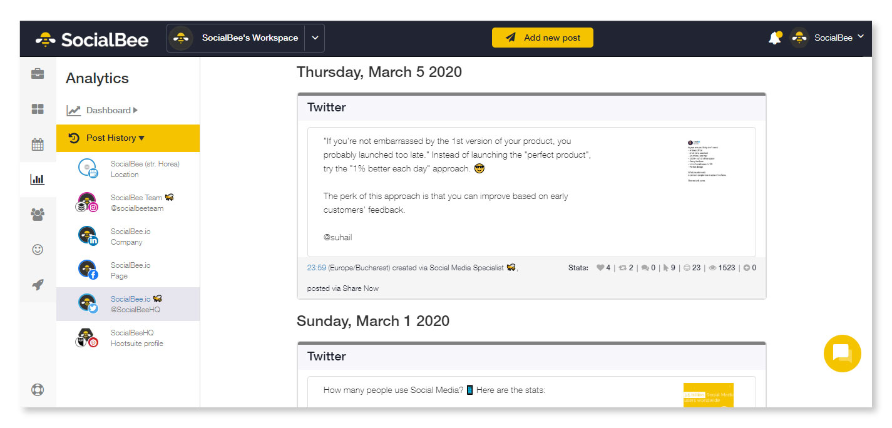Open the people group icon in the sidebar

click(38, 215)
